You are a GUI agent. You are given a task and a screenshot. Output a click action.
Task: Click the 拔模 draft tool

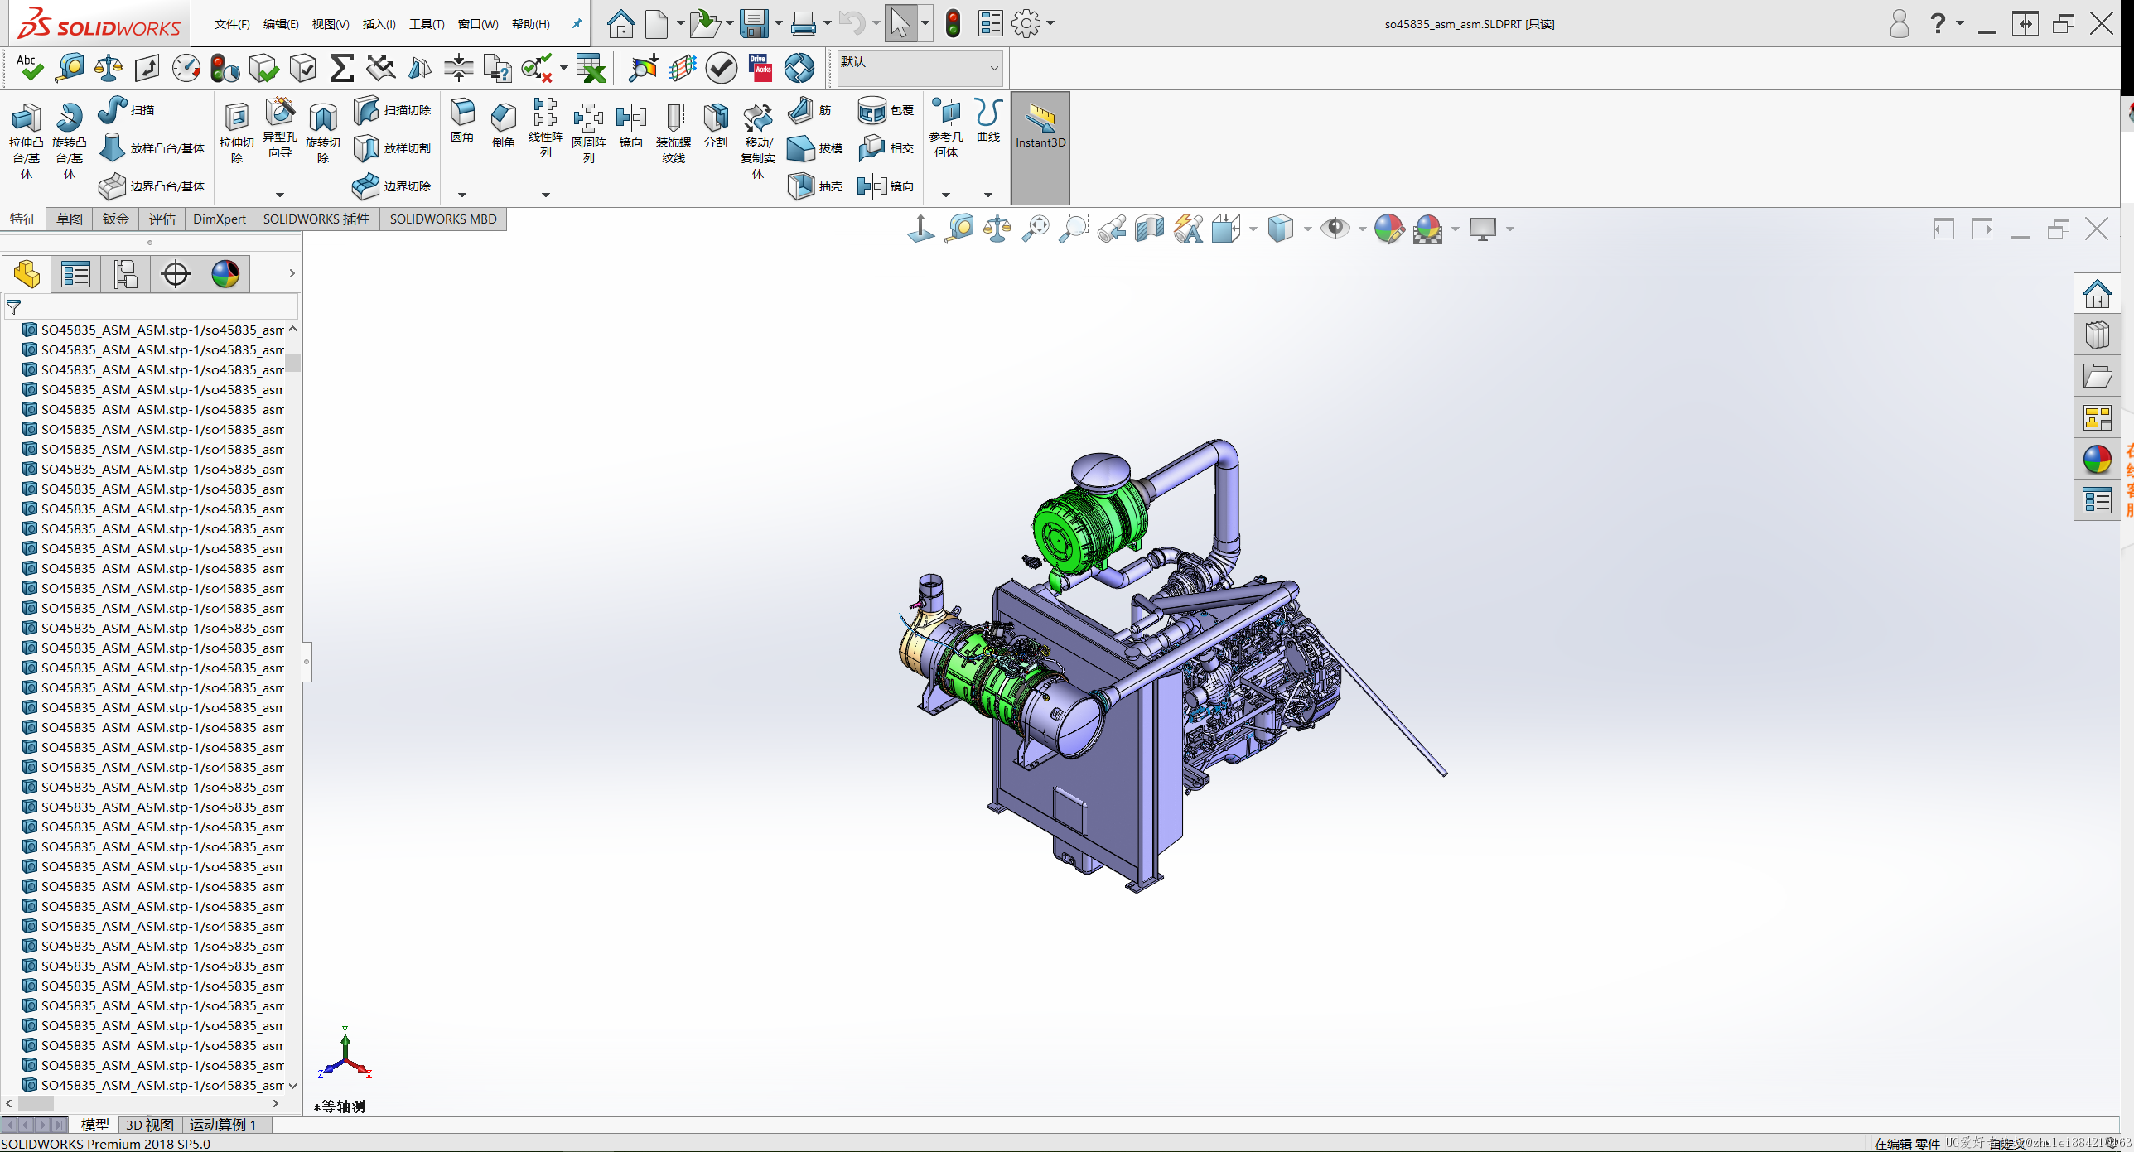815,148
